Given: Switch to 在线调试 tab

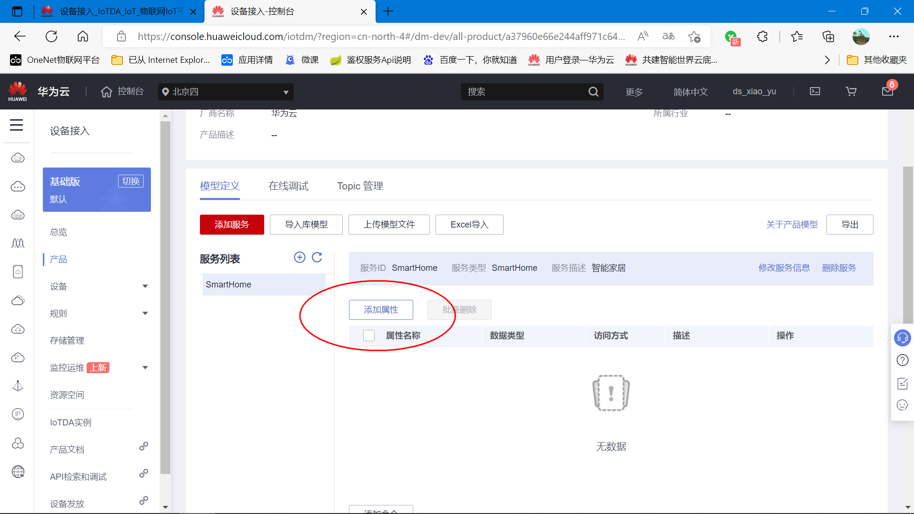Looking at the screenshot, I should [288, 186].
